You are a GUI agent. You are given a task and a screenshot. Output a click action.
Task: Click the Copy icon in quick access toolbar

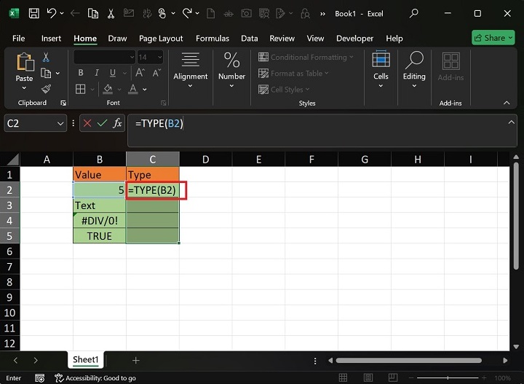point(93,13)
